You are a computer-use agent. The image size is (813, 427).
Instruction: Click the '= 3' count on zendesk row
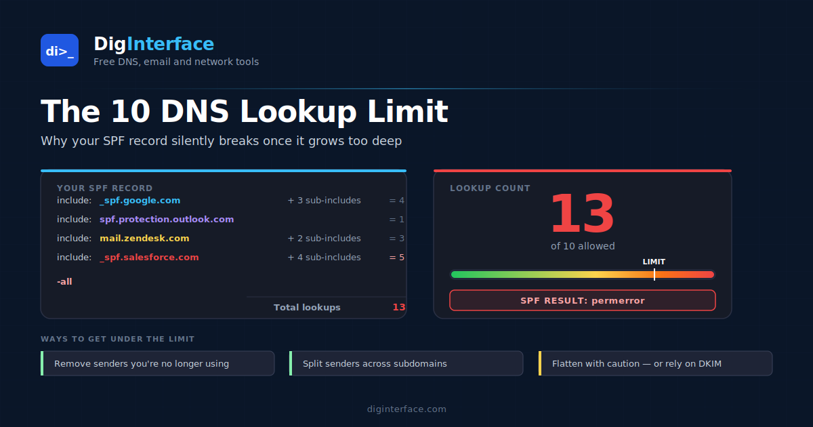coord(397,239)
